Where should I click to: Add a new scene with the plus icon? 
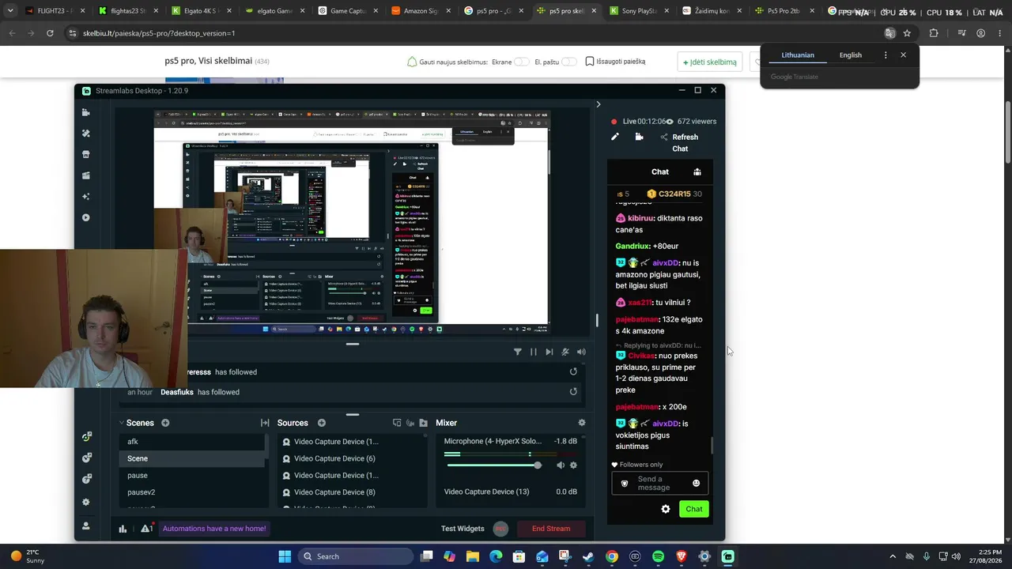click(x=165, y=423)
